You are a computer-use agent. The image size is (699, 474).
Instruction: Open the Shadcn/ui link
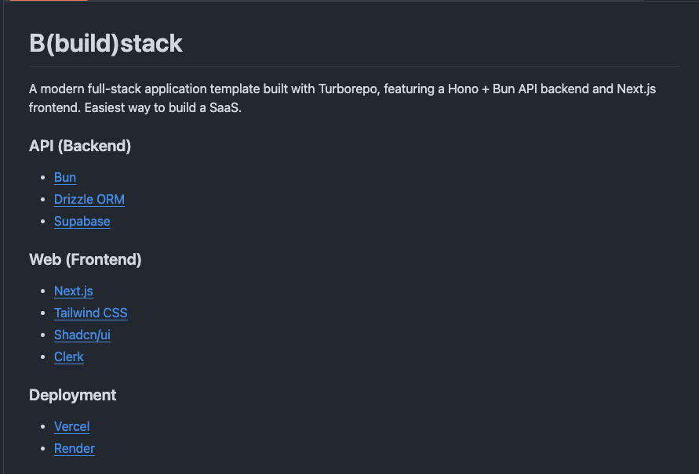pos(82,335)
